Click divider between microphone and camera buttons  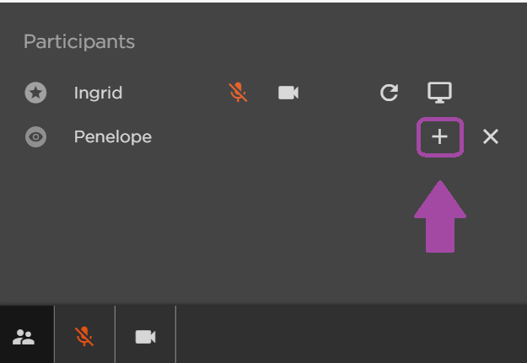point(115,334)
